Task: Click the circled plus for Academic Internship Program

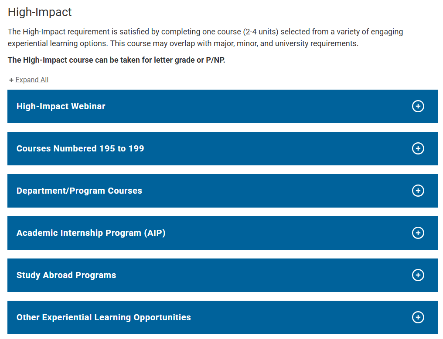Action: tap(418, 233)
